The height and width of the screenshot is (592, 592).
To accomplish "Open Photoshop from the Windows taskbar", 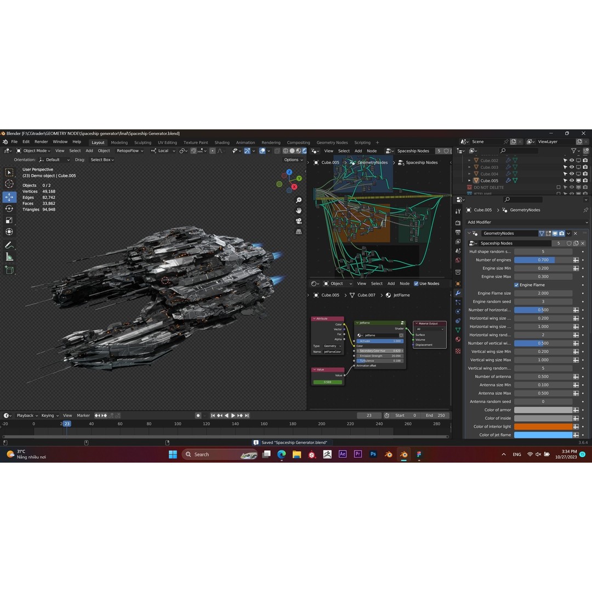I will (x=373, y=454).
